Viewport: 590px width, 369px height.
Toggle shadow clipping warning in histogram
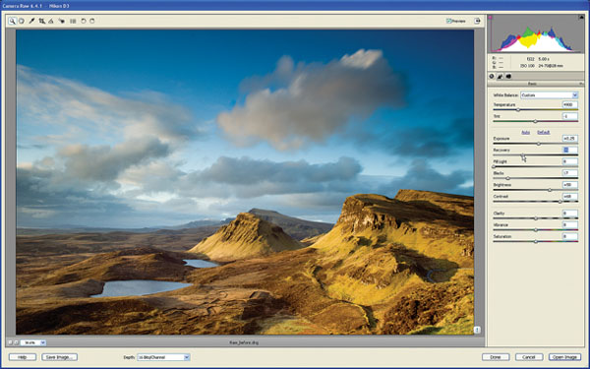click(x=491, y=18)
